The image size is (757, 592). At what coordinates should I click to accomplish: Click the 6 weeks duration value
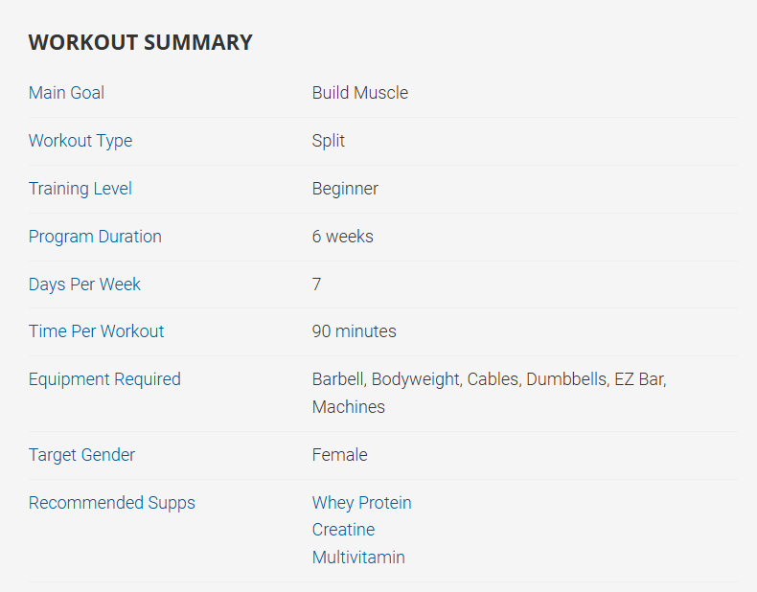342,237
